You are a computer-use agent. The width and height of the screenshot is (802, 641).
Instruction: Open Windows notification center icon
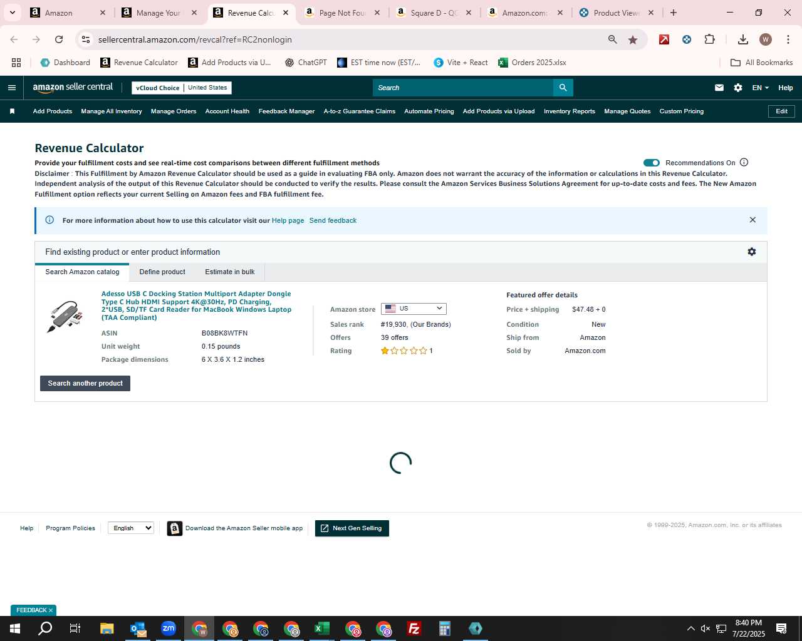781,628
